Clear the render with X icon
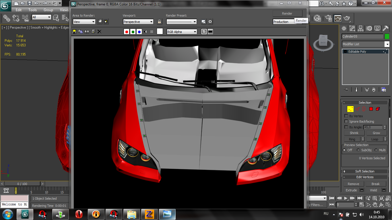 (x=99, y=32)
